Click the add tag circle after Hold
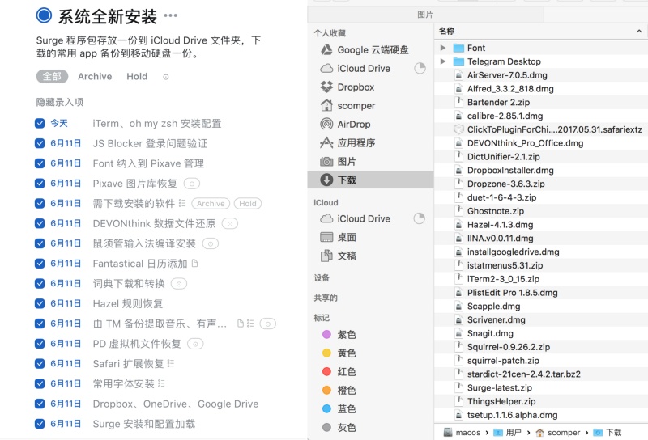The image size is (648, 440). [x=166, y=77]
